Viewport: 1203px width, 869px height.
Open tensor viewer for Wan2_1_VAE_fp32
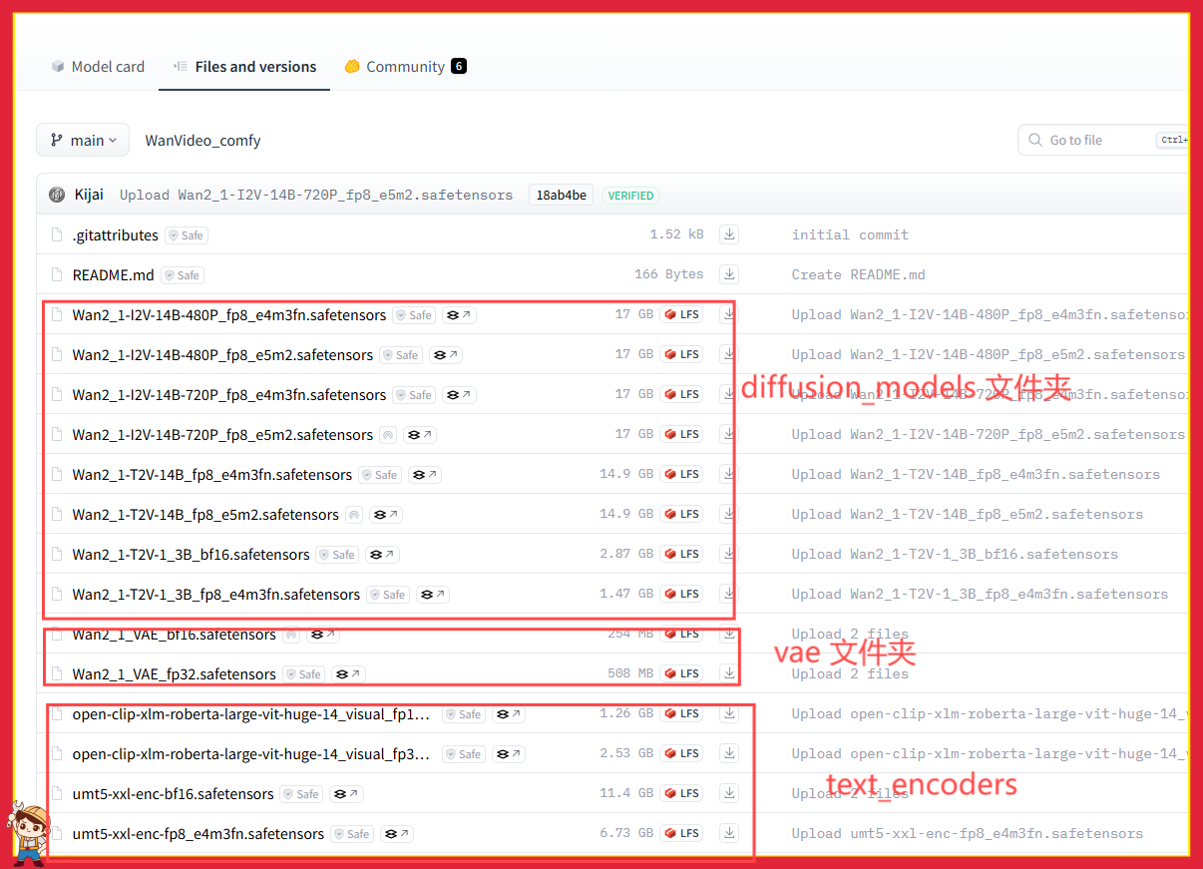348,674
